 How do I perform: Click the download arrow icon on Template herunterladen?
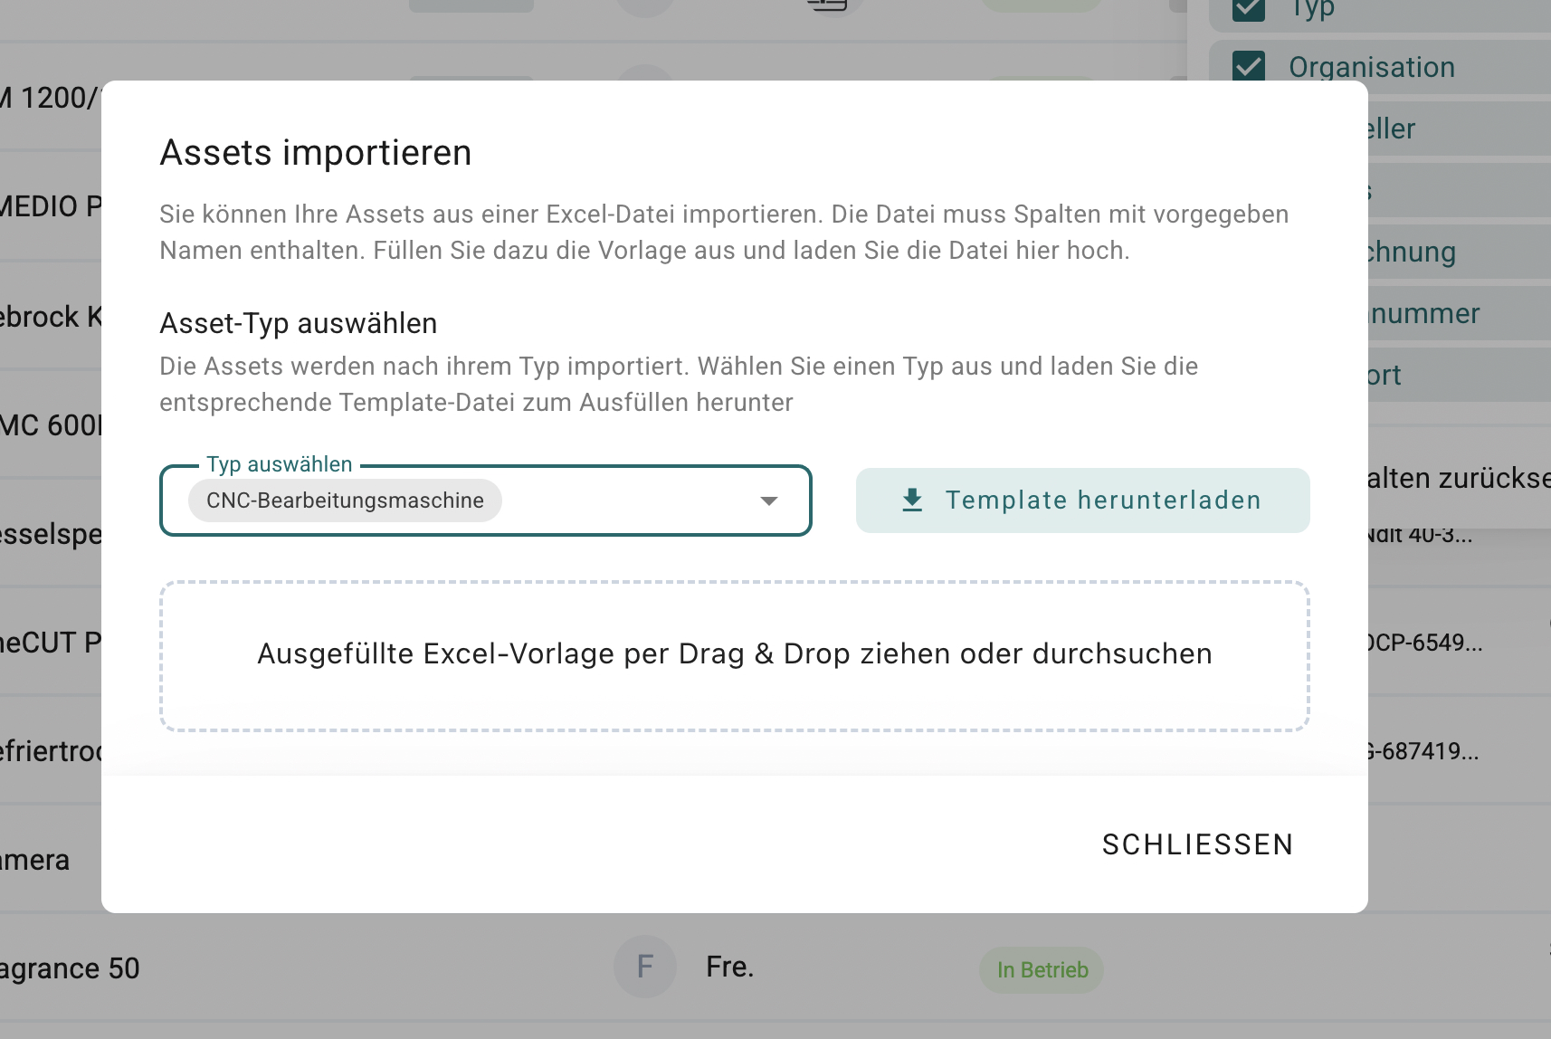pyautogui.click(x=912, y=500)
